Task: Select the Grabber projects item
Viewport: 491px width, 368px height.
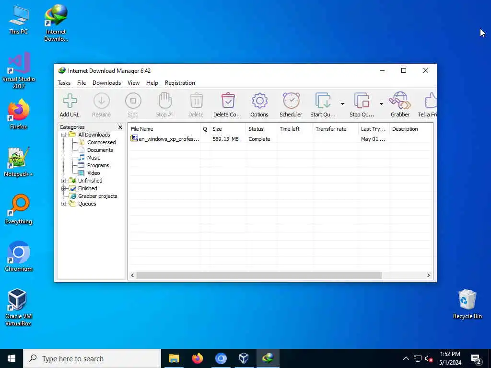Action: click(98, 196)
